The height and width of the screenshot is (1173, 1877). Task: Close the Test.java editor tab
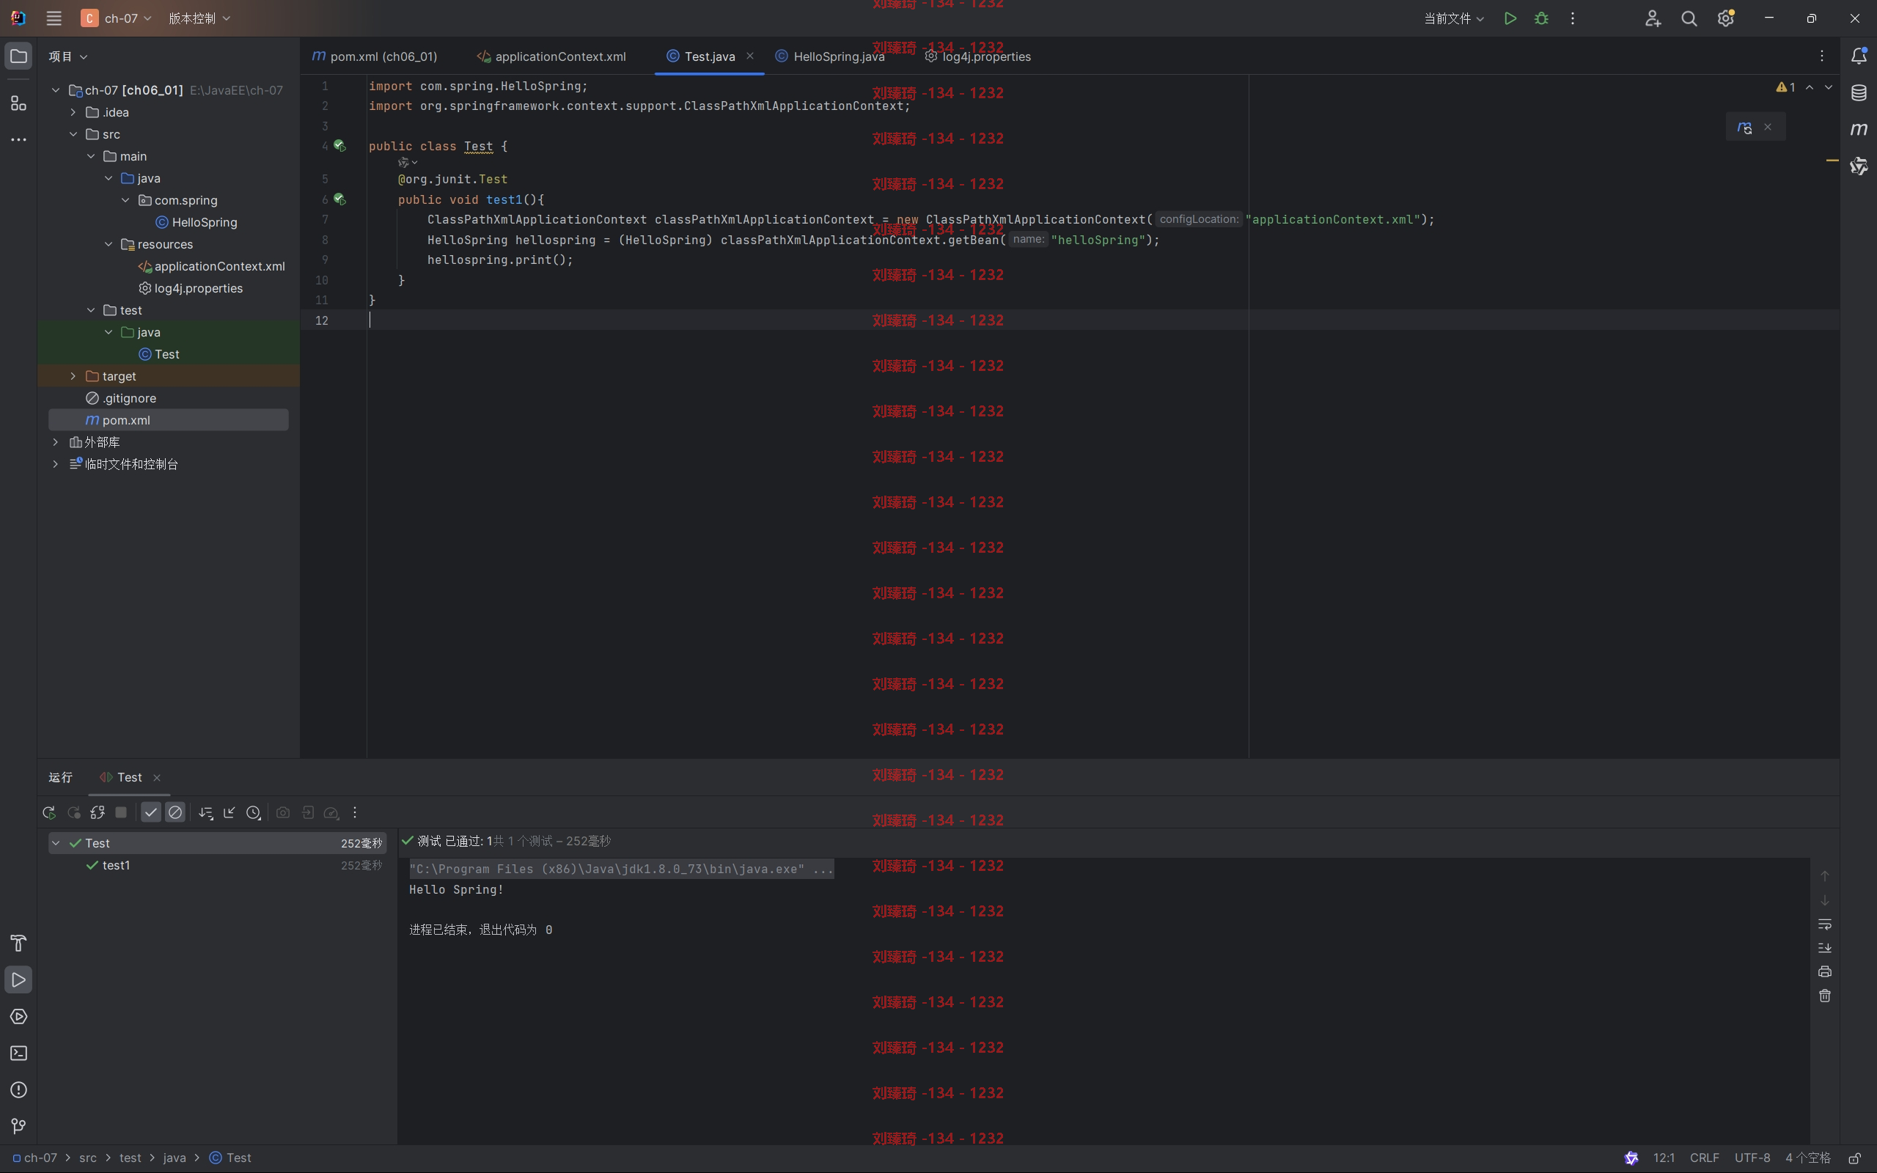[750, 56]
